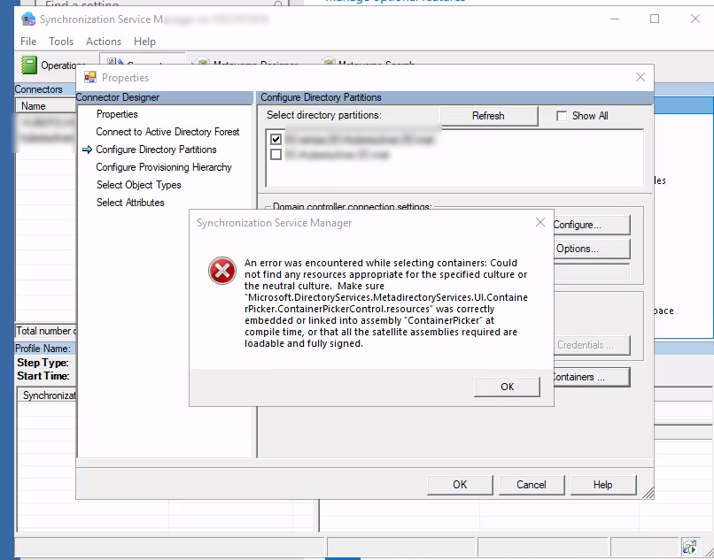Click Help in the Properties window
The height and width of the screenshot is (560, 714).
click(603, 485)
